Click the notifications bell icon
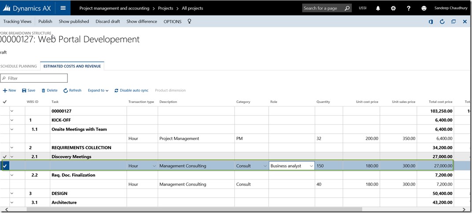This screenshot has width=472, height=213. tap(378, 8)
